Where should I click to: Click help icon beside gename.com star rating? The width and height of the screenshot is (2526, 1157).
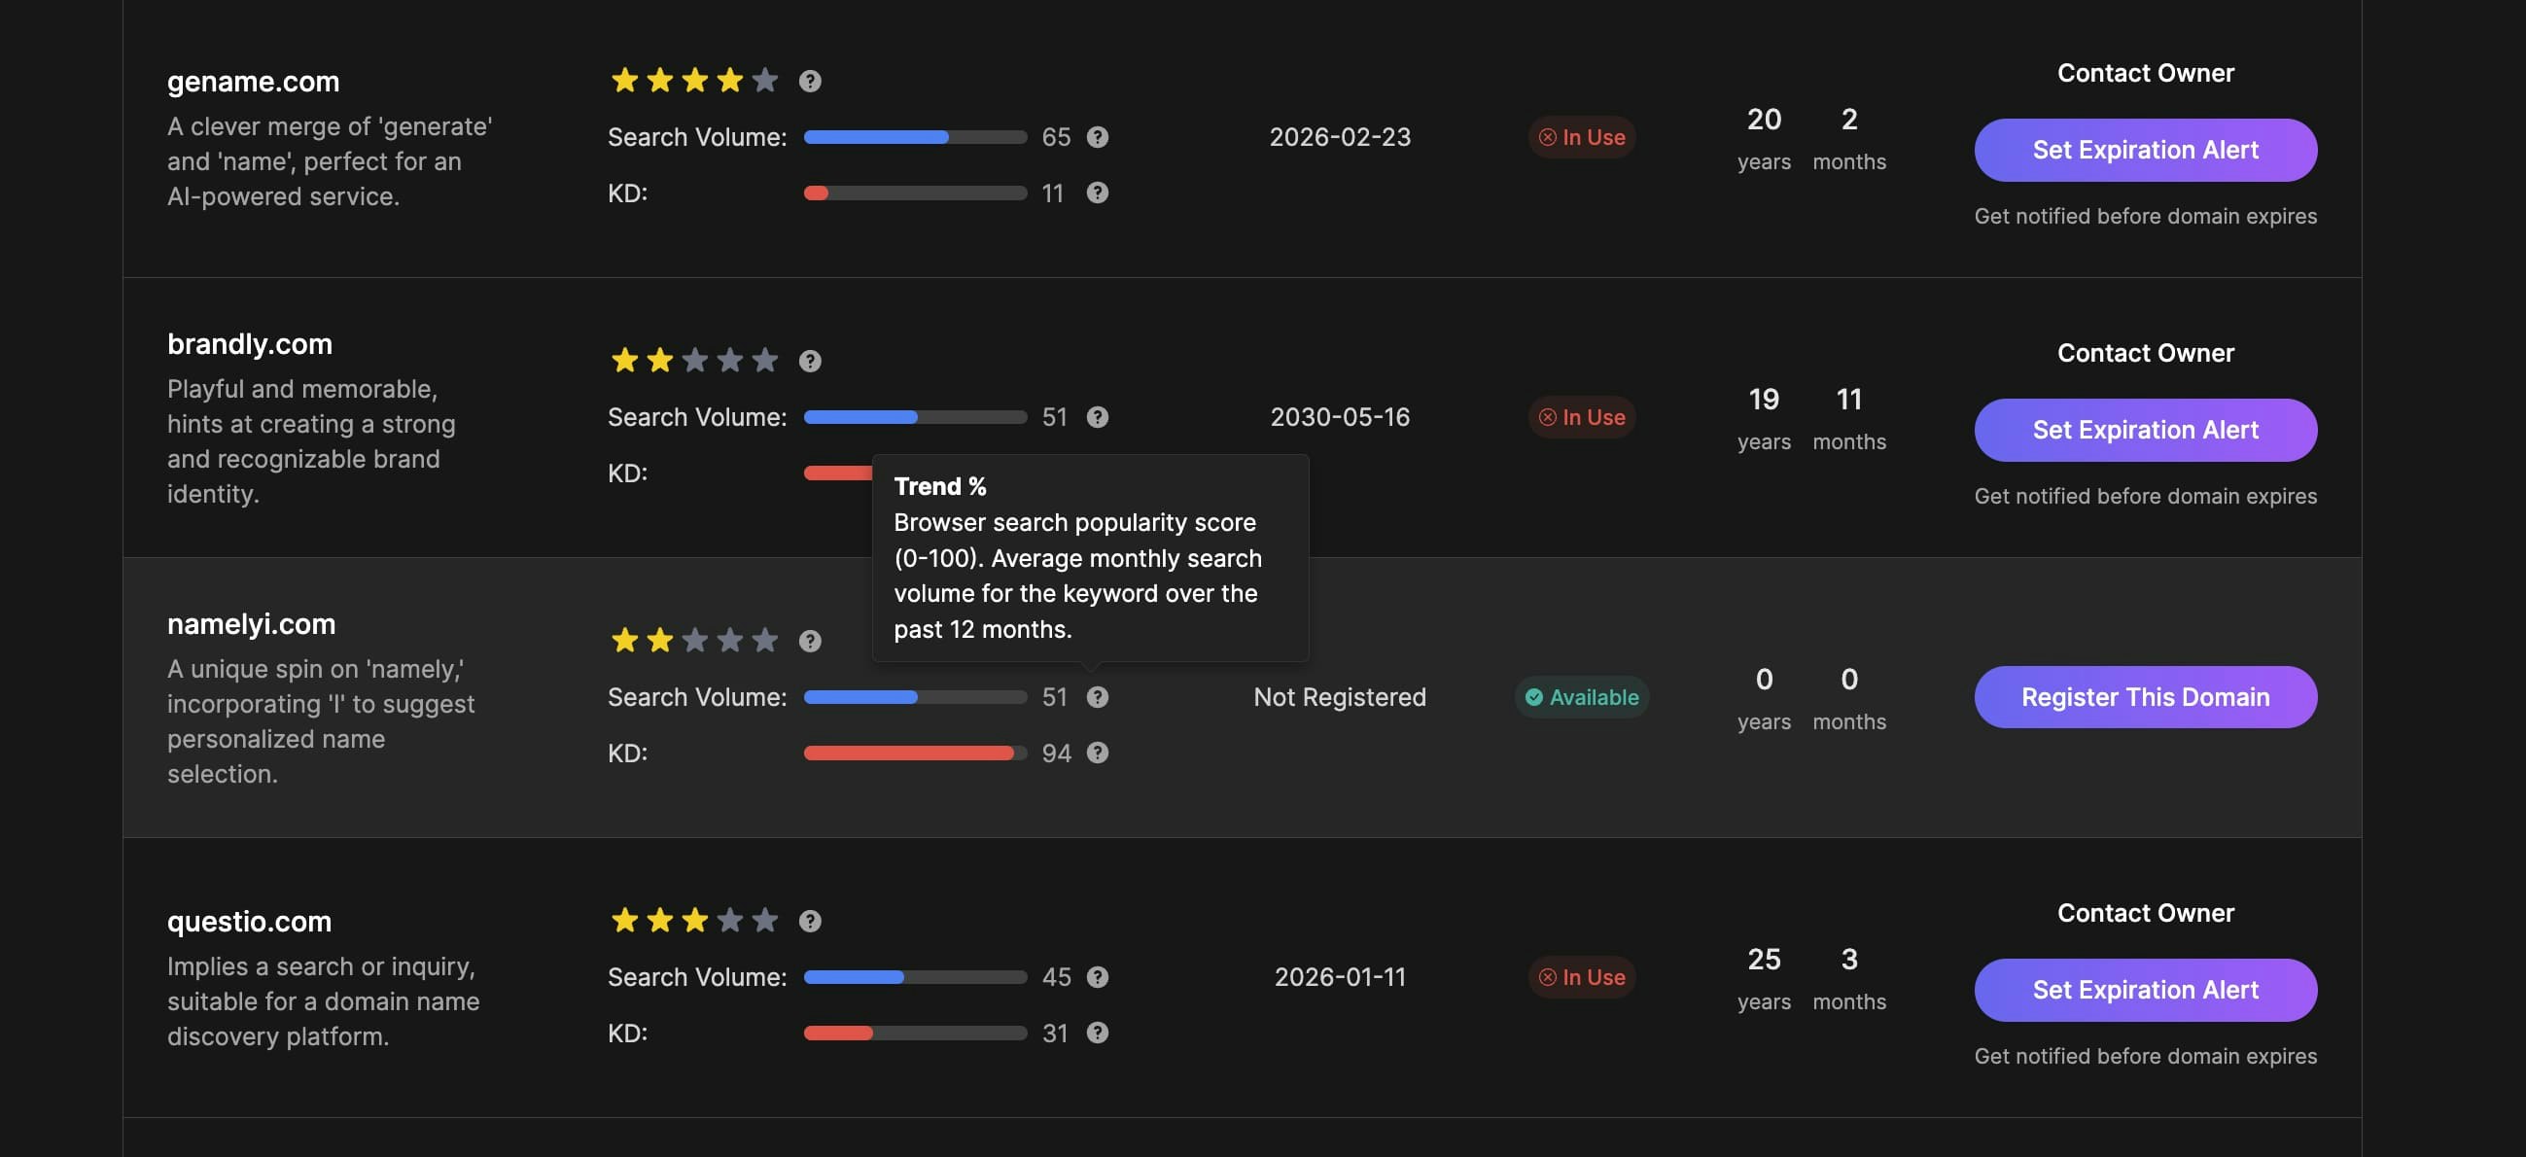click(809, 81)
